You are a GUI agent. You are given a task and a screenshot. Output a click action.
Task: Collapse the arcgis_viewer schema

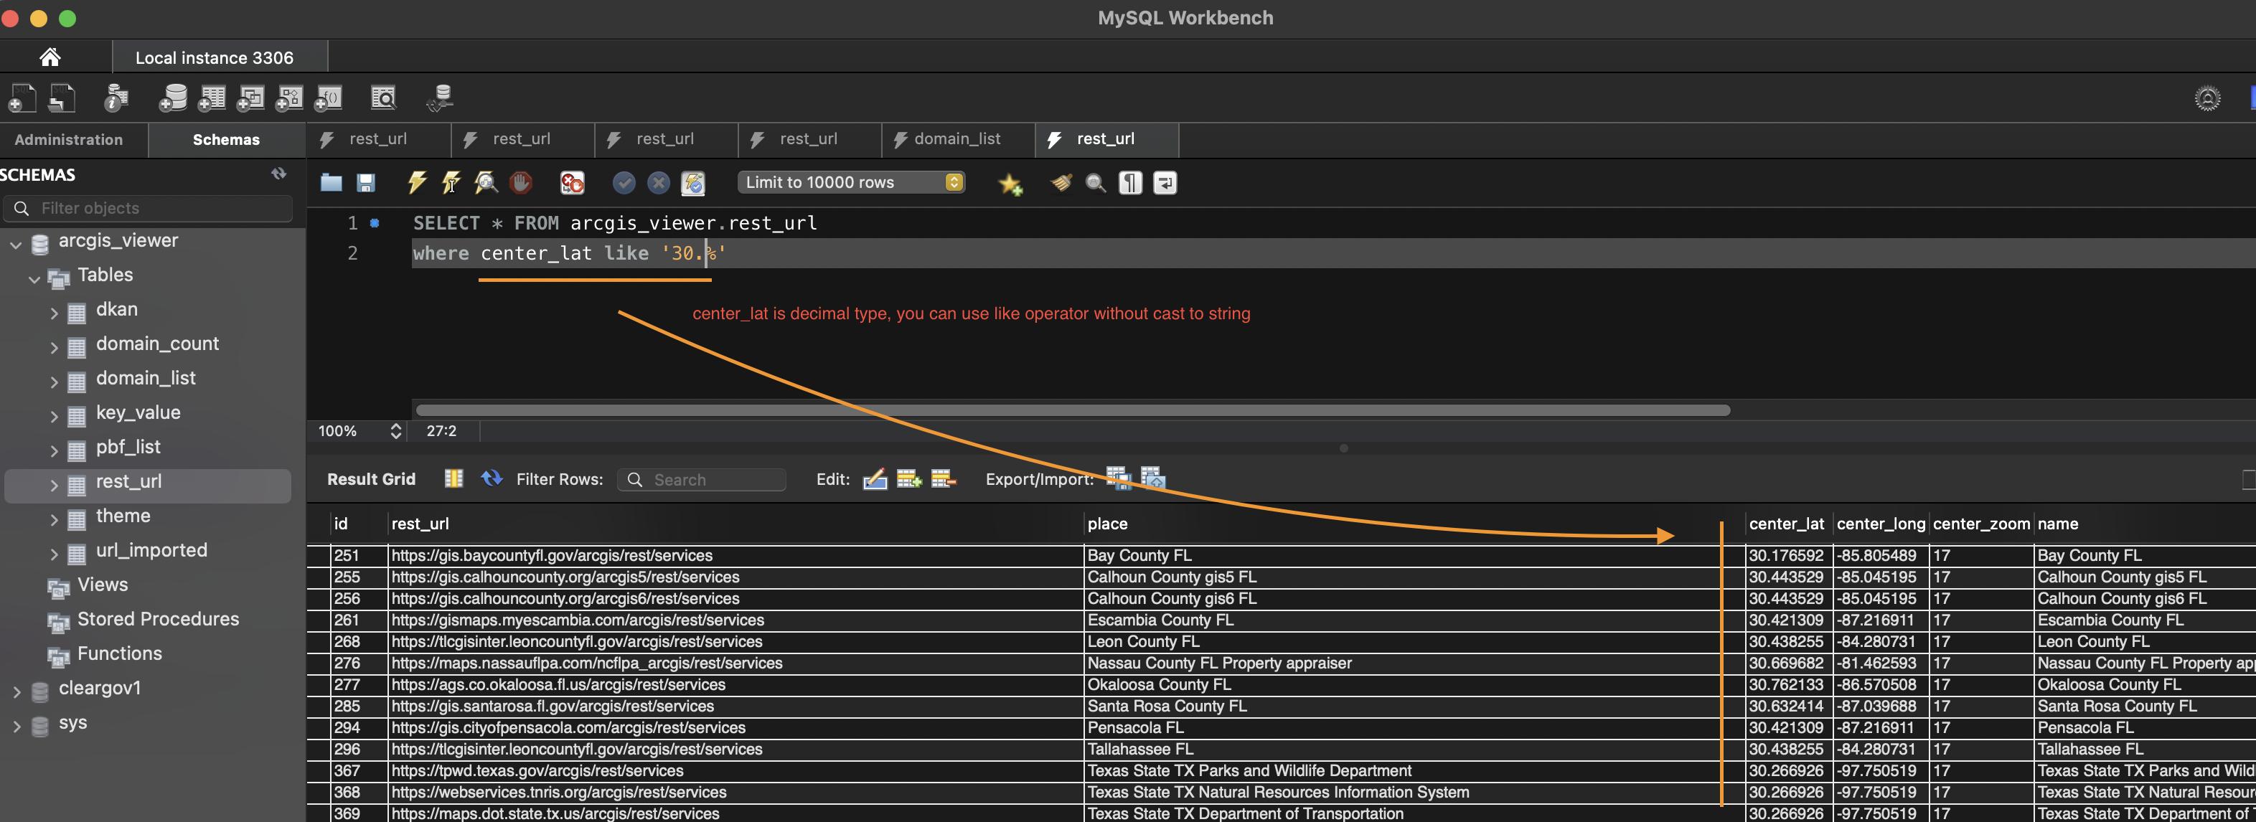click(x=16, y=245)
